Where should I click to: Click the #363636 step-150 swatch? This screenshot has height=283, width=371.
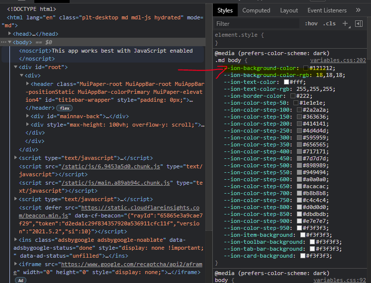click(x=299, y=117)
